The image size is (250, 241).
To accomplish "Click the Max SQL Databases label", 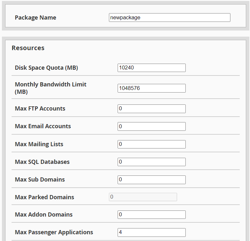I will coord(42,162).
